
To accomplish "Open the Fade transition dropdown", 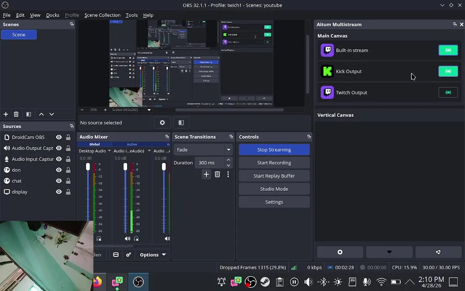I will click(x=228, y=150).
